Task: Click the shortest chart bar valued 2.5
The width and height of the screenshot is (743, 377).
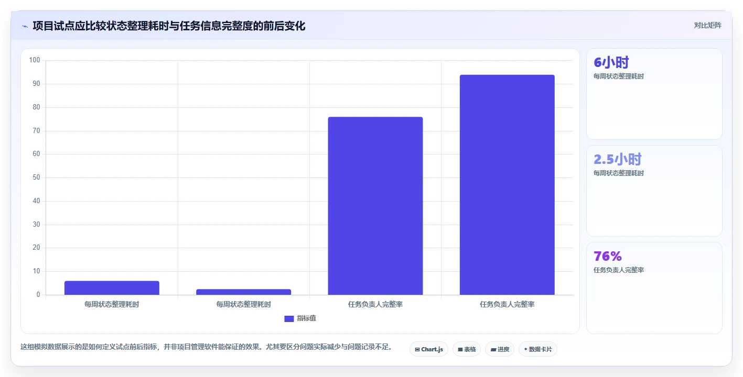Action: [244, 292]
